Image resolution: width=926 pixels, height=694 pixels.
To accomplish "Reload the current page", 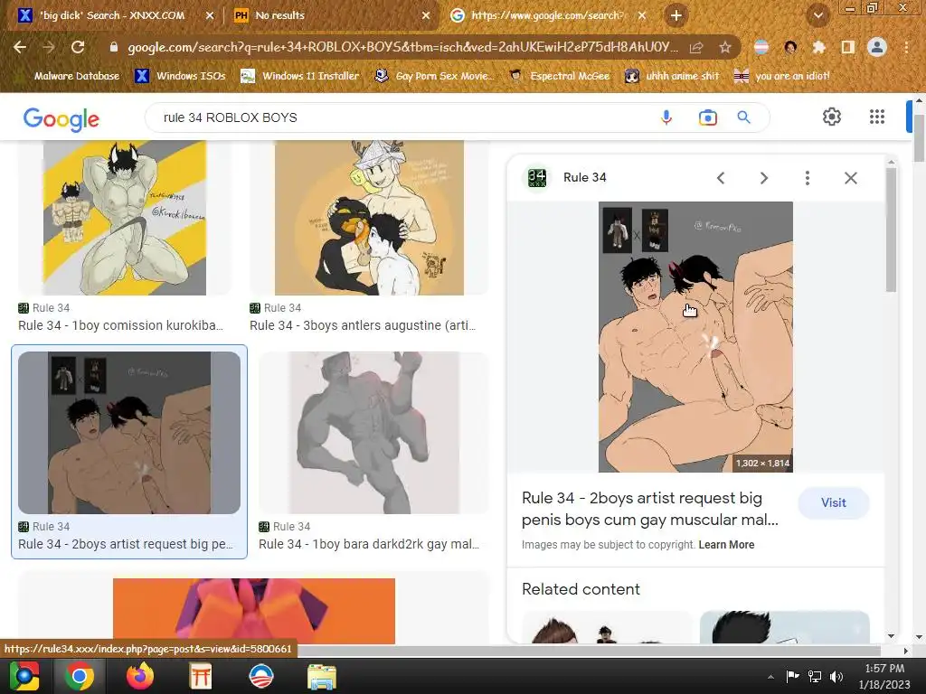I will coord(78,47).
